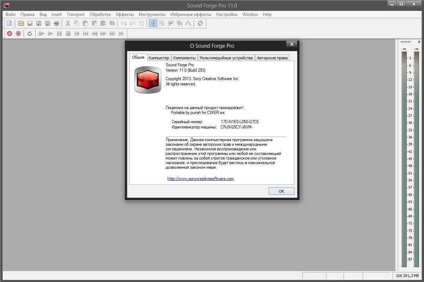Select the Magnify tool
Image resolution: width=424 pixels, height=282 pixels.
tap(162, 24)
